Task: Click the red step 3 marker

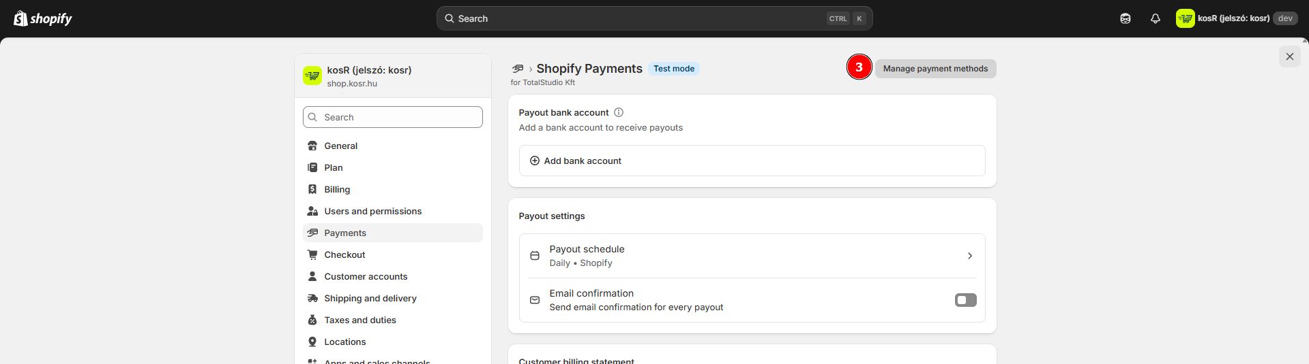Action: click(859, 67)
